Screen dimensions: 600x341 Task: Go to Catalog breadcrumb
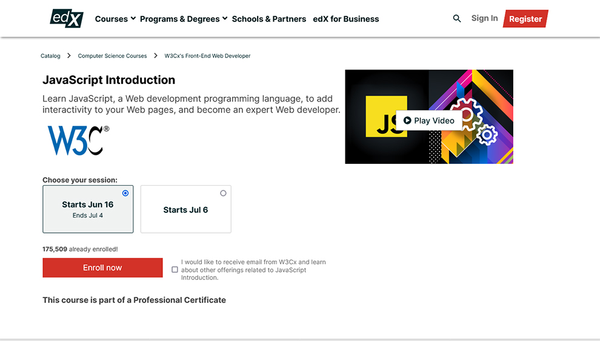(x=50, y=56)
